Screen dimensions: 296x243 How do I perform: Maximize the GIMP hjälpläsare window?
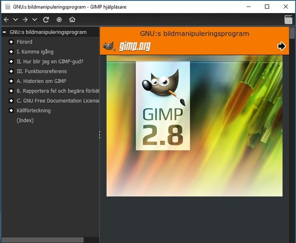[267, 7]
